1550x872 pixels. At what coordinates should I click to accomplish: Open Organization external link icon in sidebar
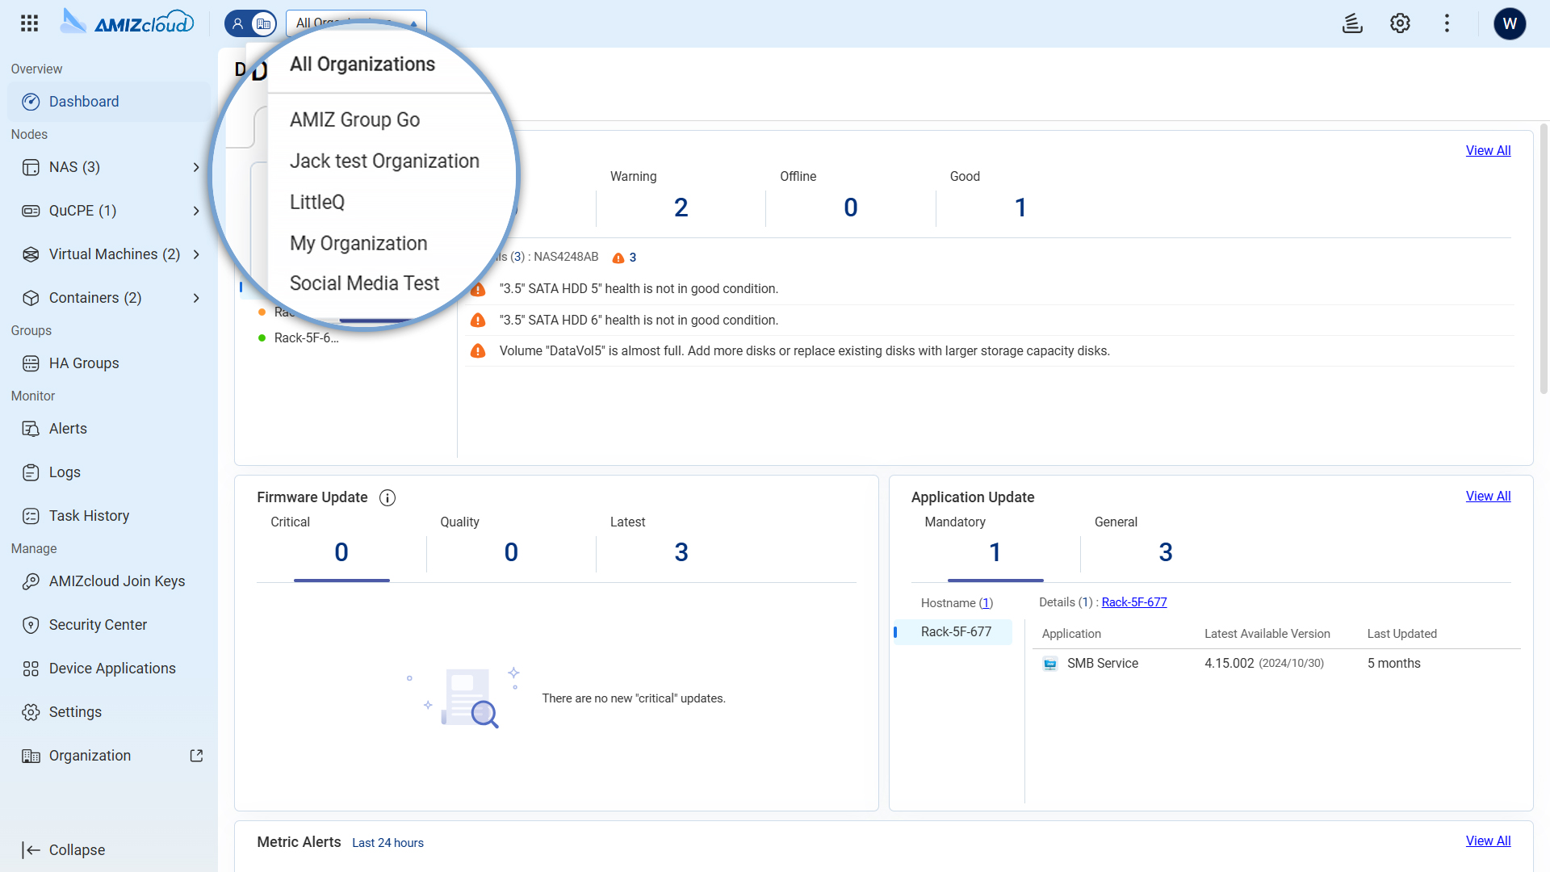(x=196, y=756)
